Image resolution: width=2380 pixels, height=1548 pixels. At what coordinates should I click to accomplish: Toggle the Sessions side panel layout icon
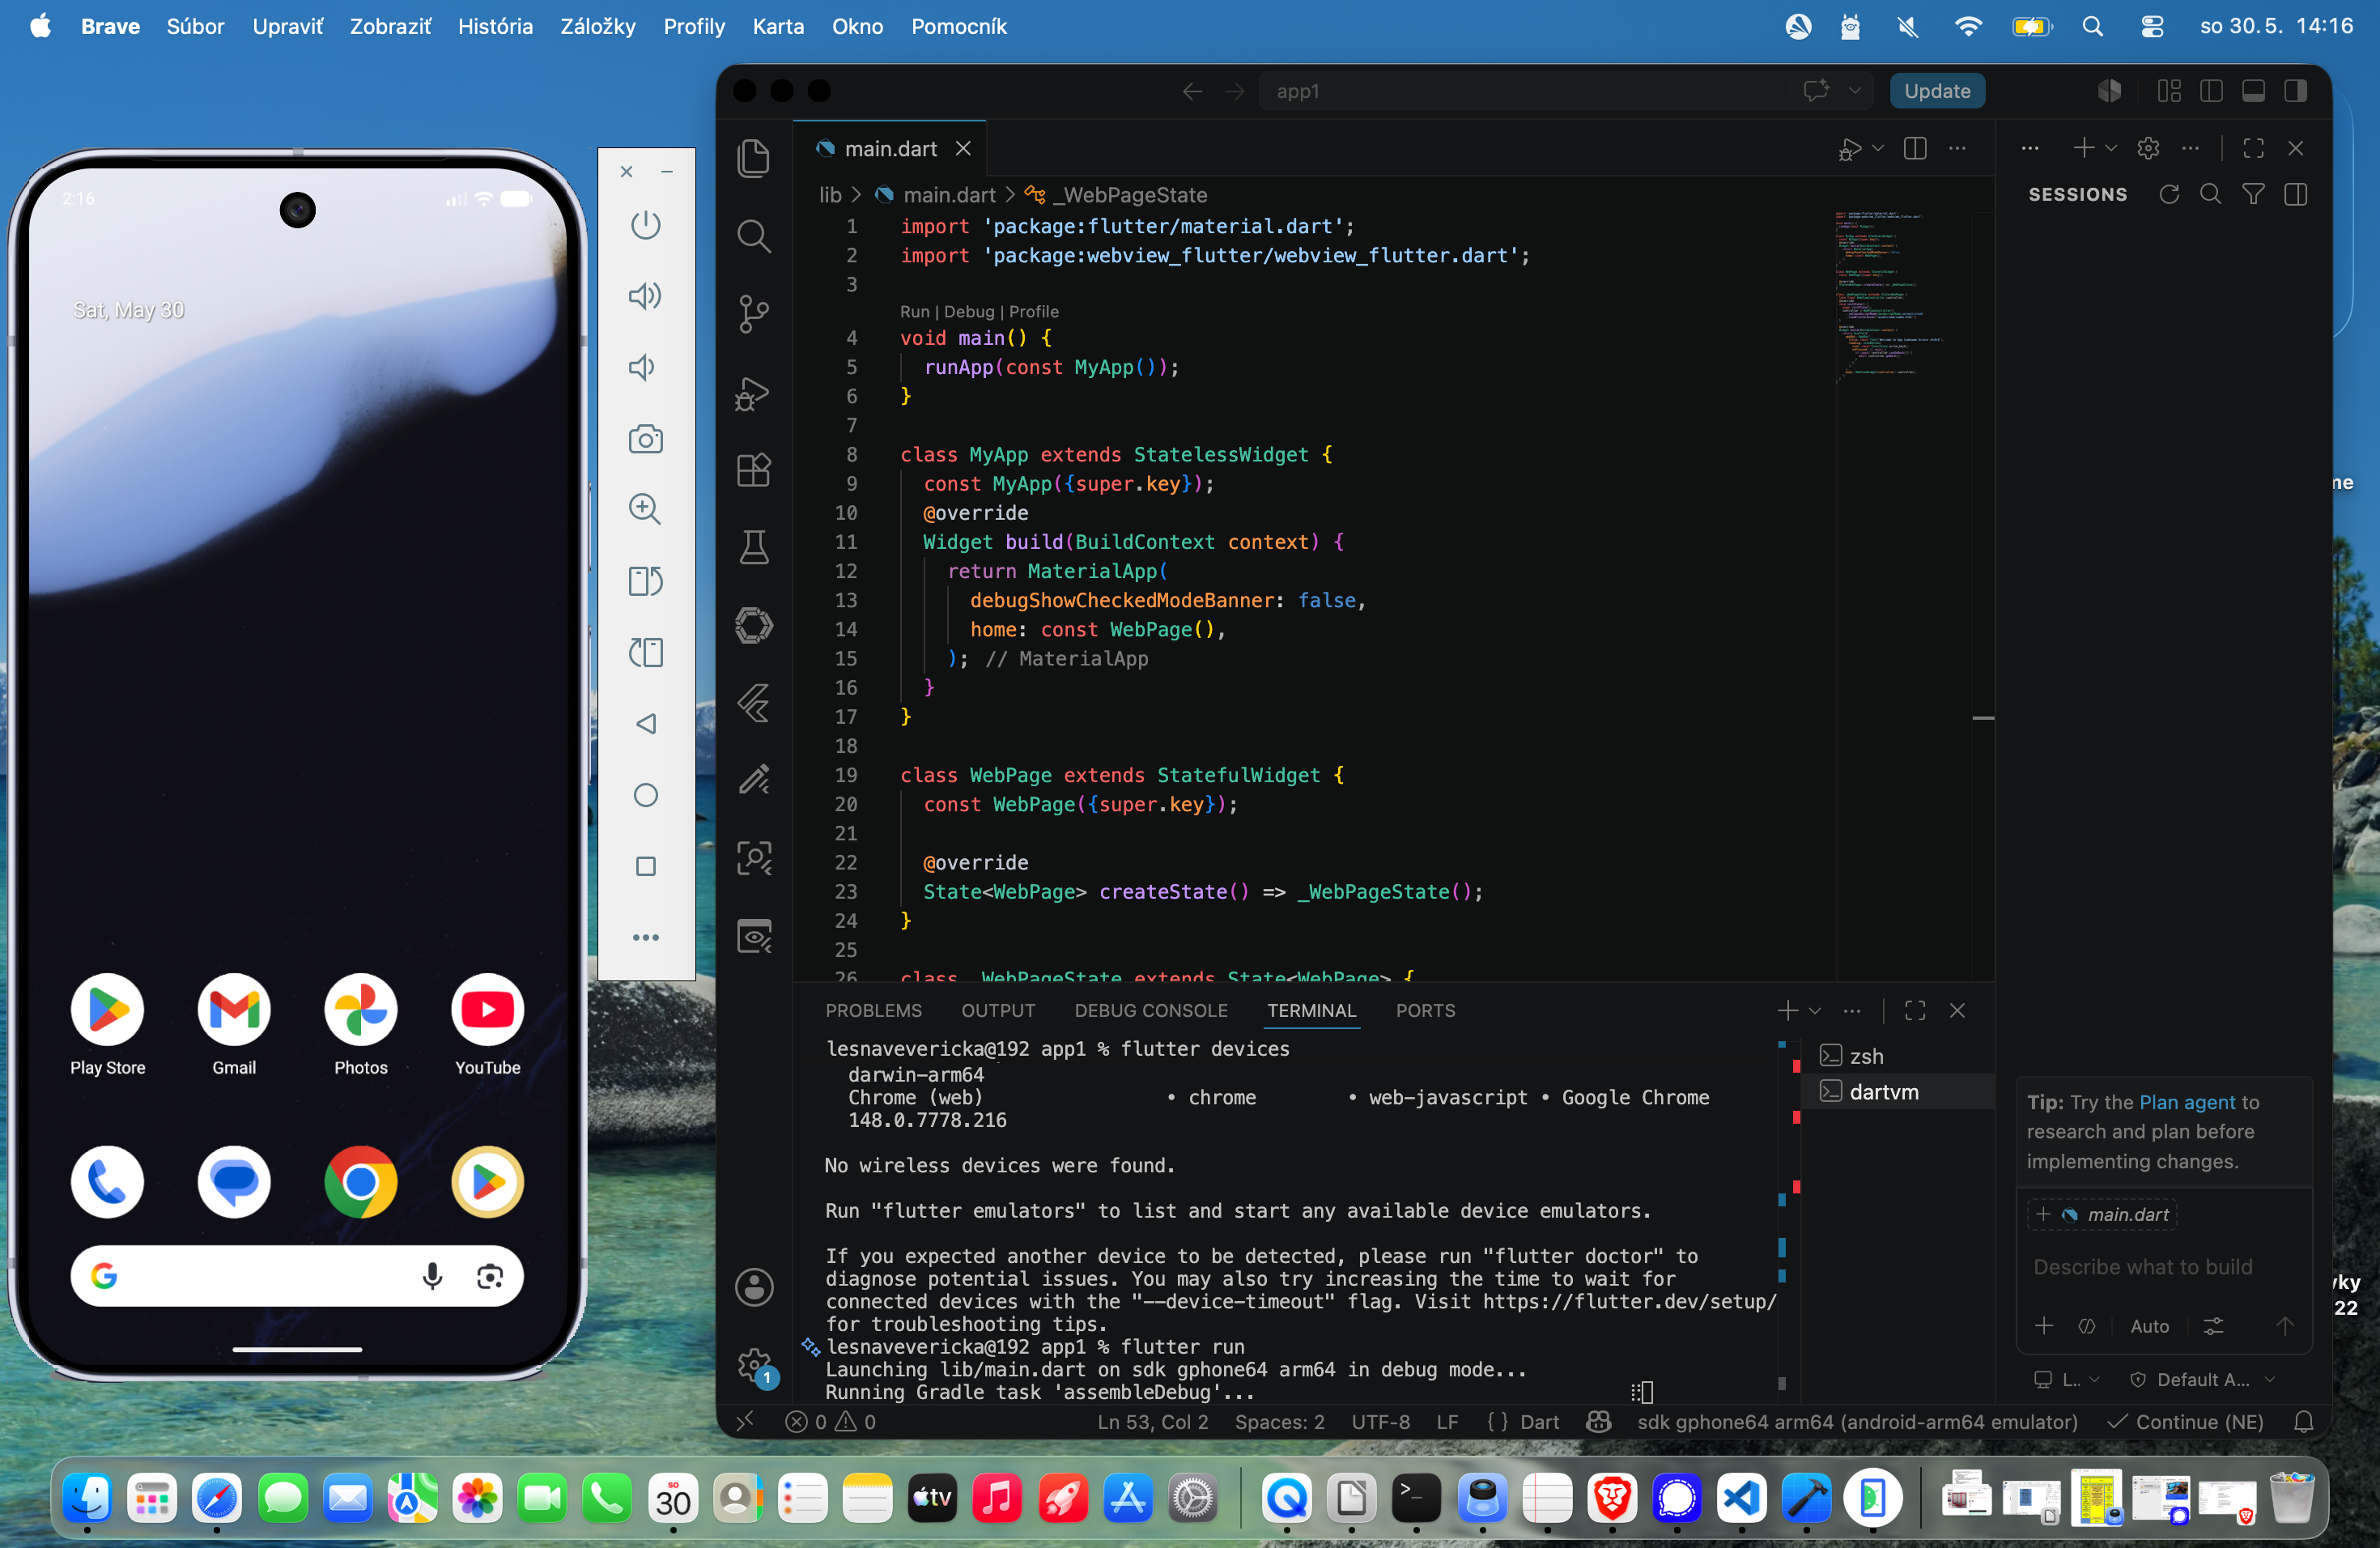tap(2296, 194)
